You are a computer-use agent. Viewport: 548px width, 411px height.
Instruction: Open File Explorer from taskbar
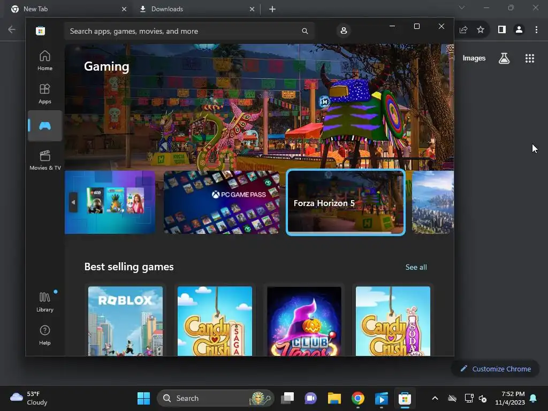334,398
